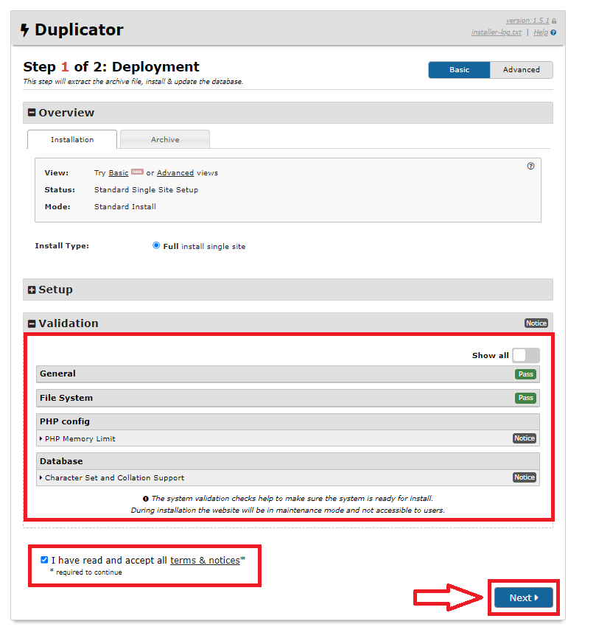Image resolution: width=596 pixels, height=638 pixels.
Task: Click the help question mark icon in header
Action: tap(553, 32)
